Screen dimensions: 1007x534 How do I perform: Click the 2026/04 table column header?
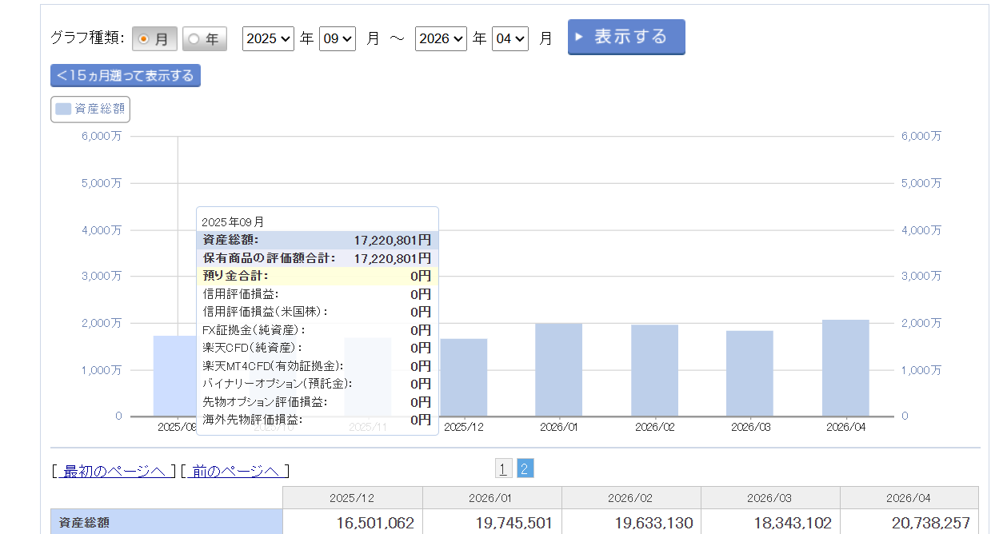click(x=909, y=498)
